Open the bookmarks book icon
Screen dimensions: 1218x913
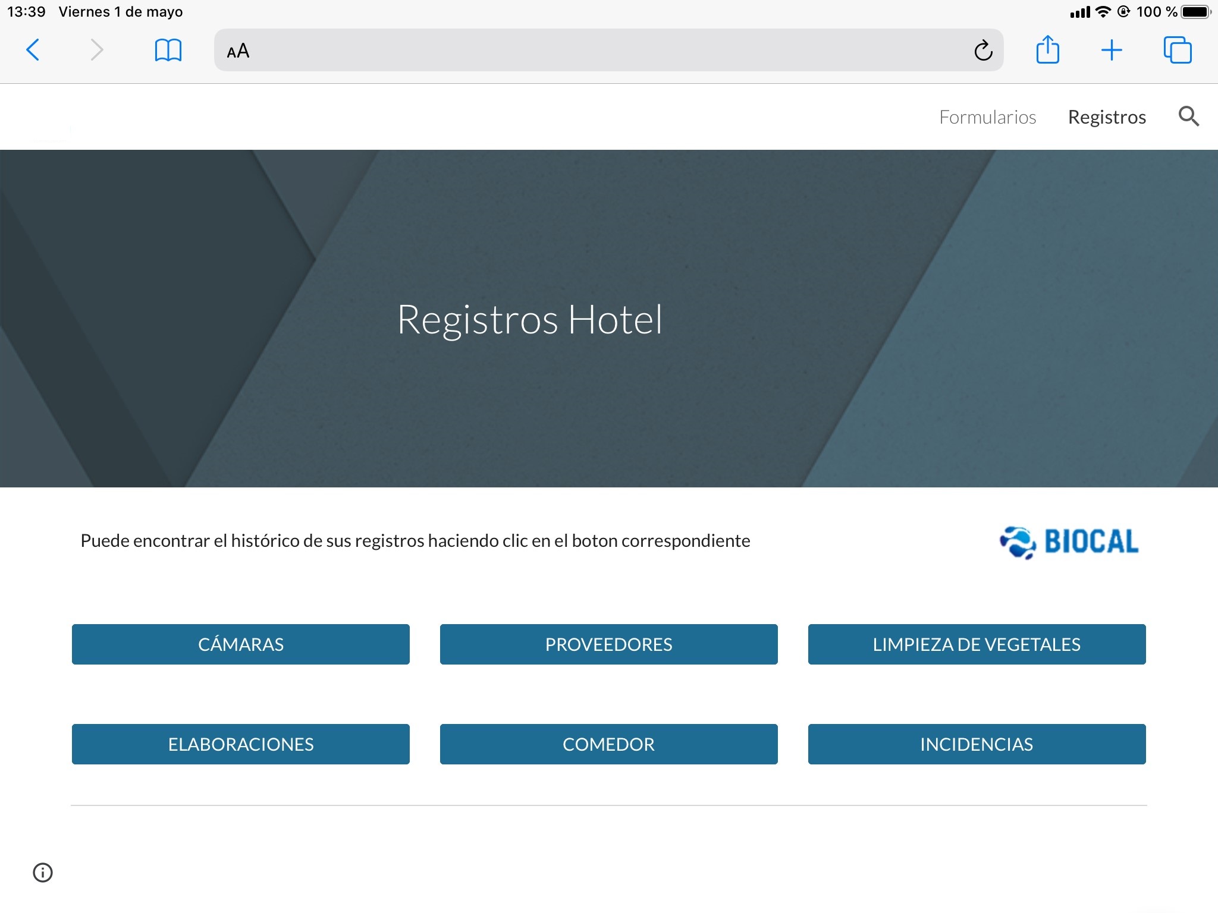pos(168,50)
